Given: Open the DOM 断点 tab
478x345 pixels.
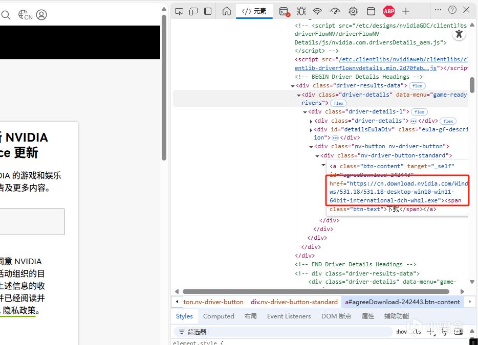Looking at the screenshot, I should tap(336, 316).
